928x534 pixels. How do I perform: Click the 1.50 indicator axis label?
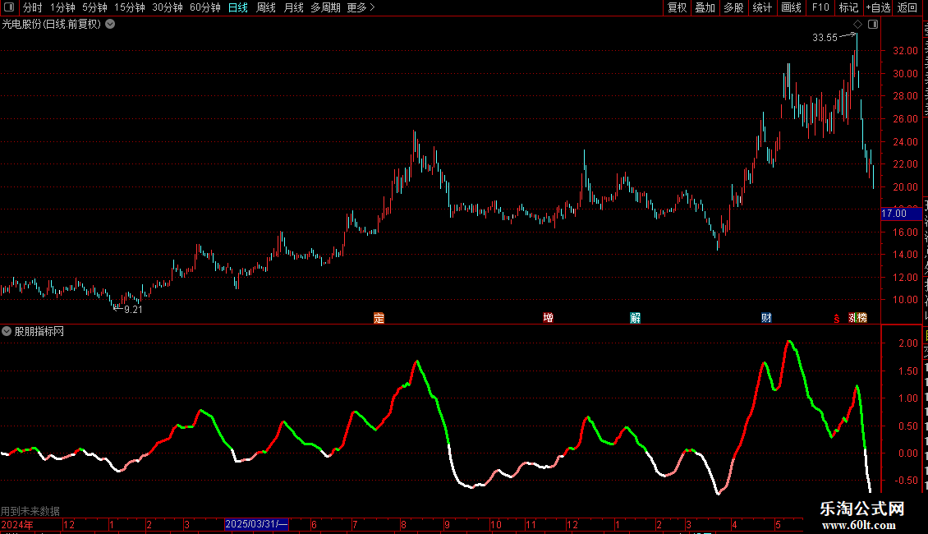(907, 371)
